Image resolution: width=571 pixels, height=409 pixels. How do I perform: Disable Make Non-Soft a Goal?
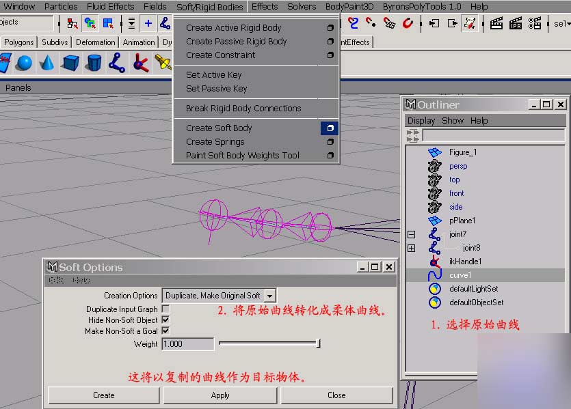(x=165, y=331)
